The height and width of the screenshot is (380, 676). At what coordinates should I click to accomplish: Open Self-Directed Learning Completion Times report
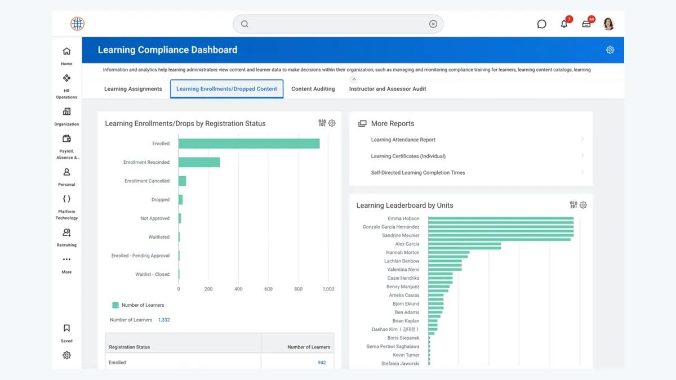(x=418, y=173)
